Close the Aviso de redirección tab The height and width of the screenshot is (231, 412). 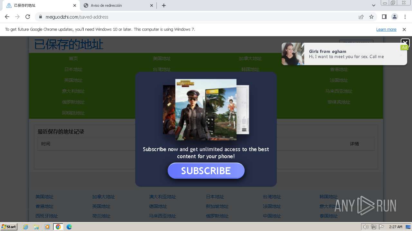(x=152, y=5)
